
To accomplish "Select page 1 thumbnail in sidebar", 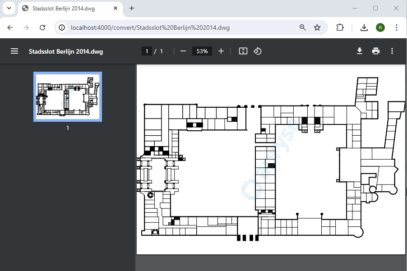I will tap(68, 97).
